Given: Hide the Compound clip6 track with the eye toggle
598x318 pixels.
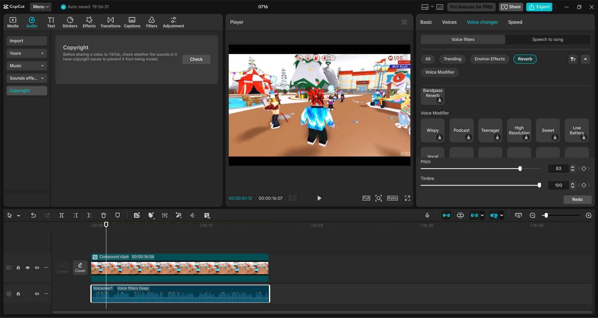Looking at the screenshot, I should [27, 268].
